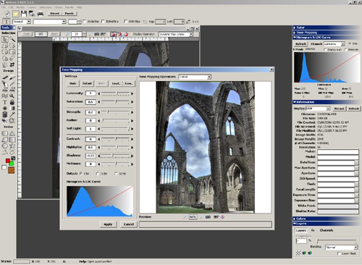Open the Layers menu in menu bar
362x265 pixels.
pyautogui.click(x=32, y=7)
